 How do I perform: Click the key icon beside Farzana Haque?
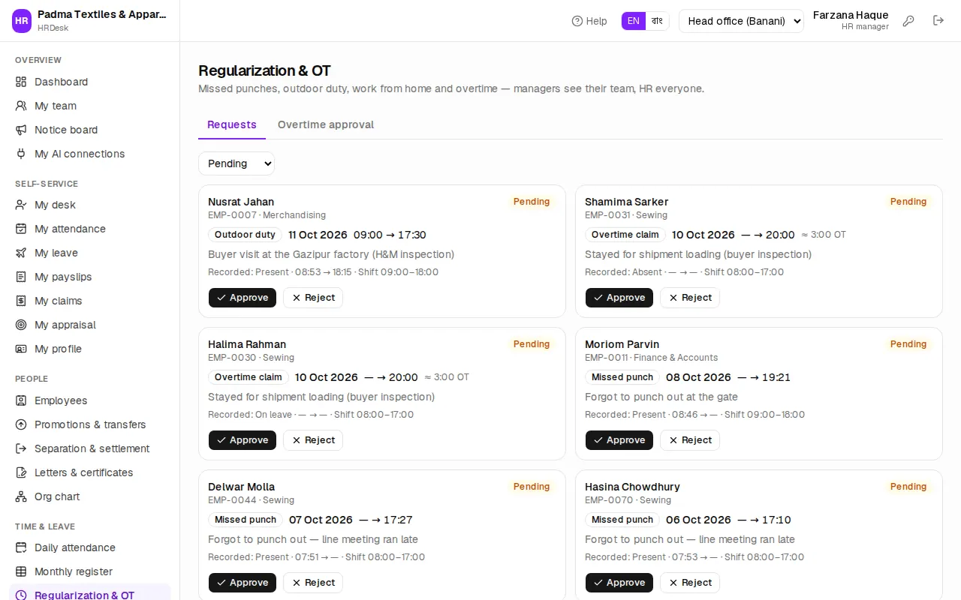coord(908,21)
